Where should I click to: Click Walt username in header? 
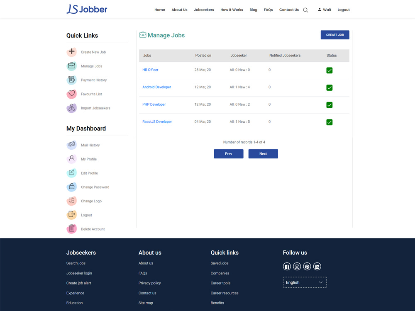tap(327, 10)
